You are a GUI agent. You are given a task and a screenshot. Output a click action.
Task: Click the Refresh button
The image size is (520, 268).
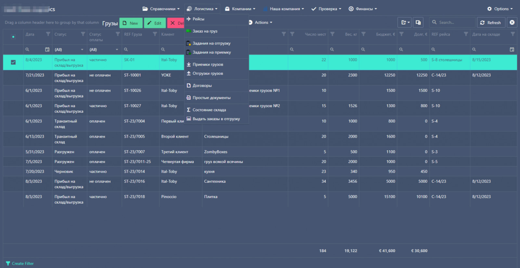(x=491, y=22)
